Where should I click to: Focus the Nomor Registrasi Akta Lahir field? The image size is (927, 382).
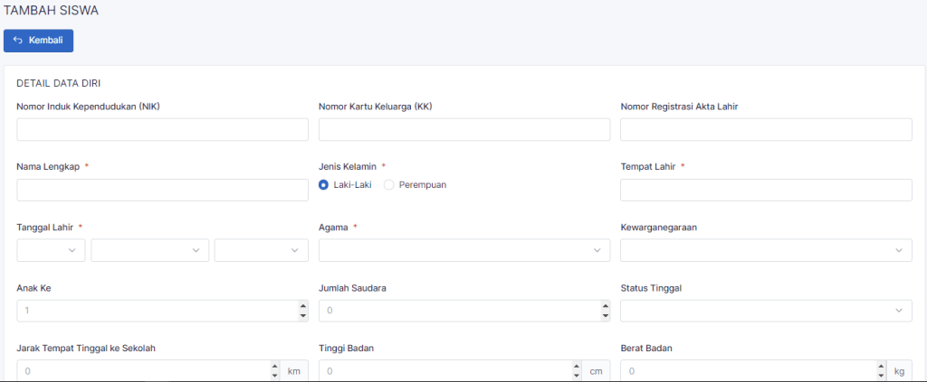click(x=766, y=129)
